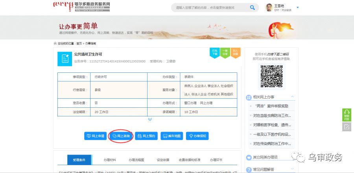Open the "两非"案件举报奖励 link

(x=271, y=106)
